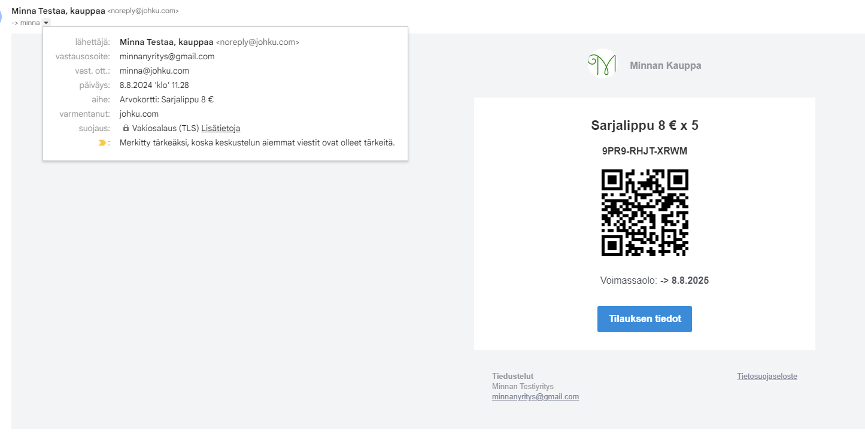Image resolution: width=865 pixels, height=434 pixels.
Task: Click reply-to address minnanyritys@gmail.com in details popup
Action: [x=167, y=56]
